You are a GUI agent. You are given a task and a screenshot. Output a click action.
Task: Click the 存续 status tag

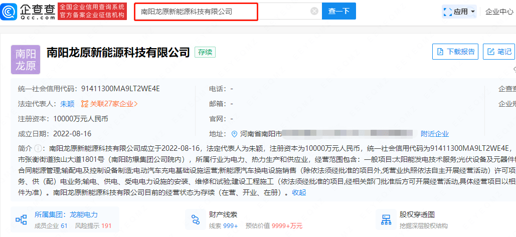click(x=205, y=52)
